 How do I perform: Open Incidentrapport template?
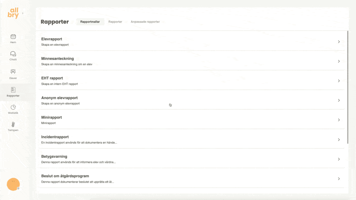[55, 137]
